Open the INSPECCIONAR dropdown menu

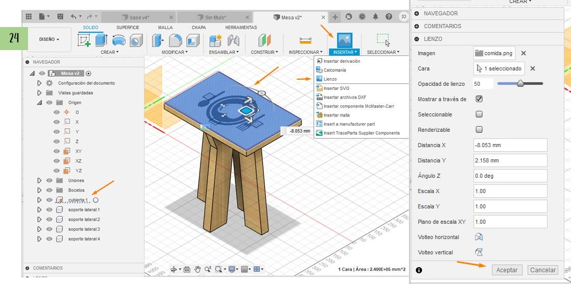(x=306, y=52)
